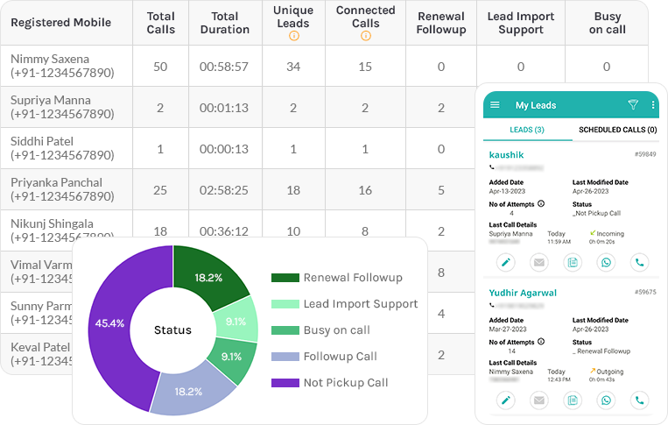Edit the Yudhir Agarwal lead
This screenshot has height=425, width=668.
[505, 400]
